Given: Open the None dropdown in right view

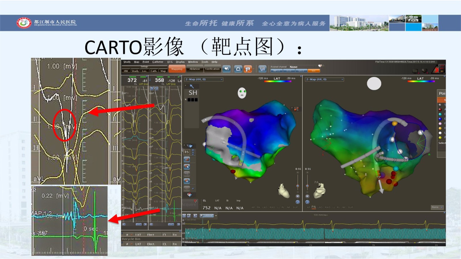Looking at the screenshot, I should point(437,207).
